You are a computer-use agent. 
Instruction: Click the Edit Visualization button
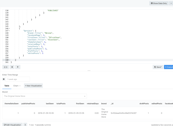[12, 125]
